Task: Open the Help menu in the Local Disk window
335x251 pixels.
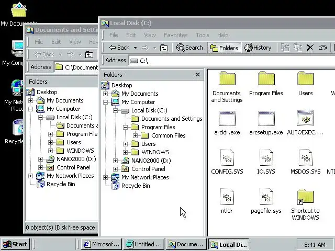Action: click(x=223, y=35)
